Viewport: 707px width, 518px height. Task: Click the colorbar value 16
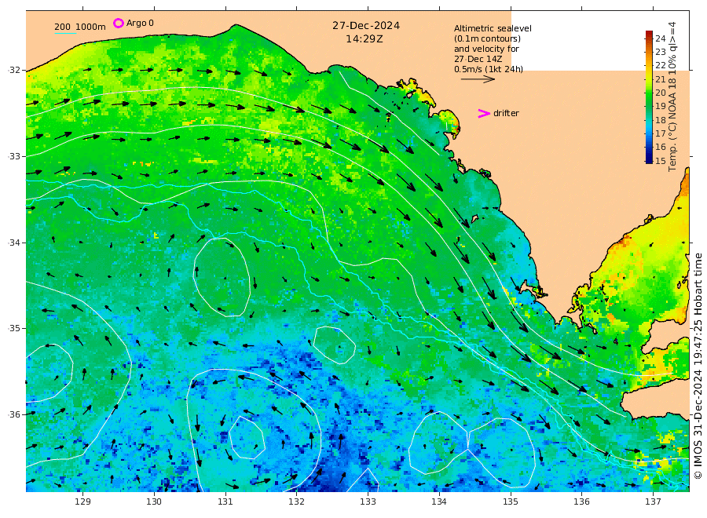click(x=660, y=147)
